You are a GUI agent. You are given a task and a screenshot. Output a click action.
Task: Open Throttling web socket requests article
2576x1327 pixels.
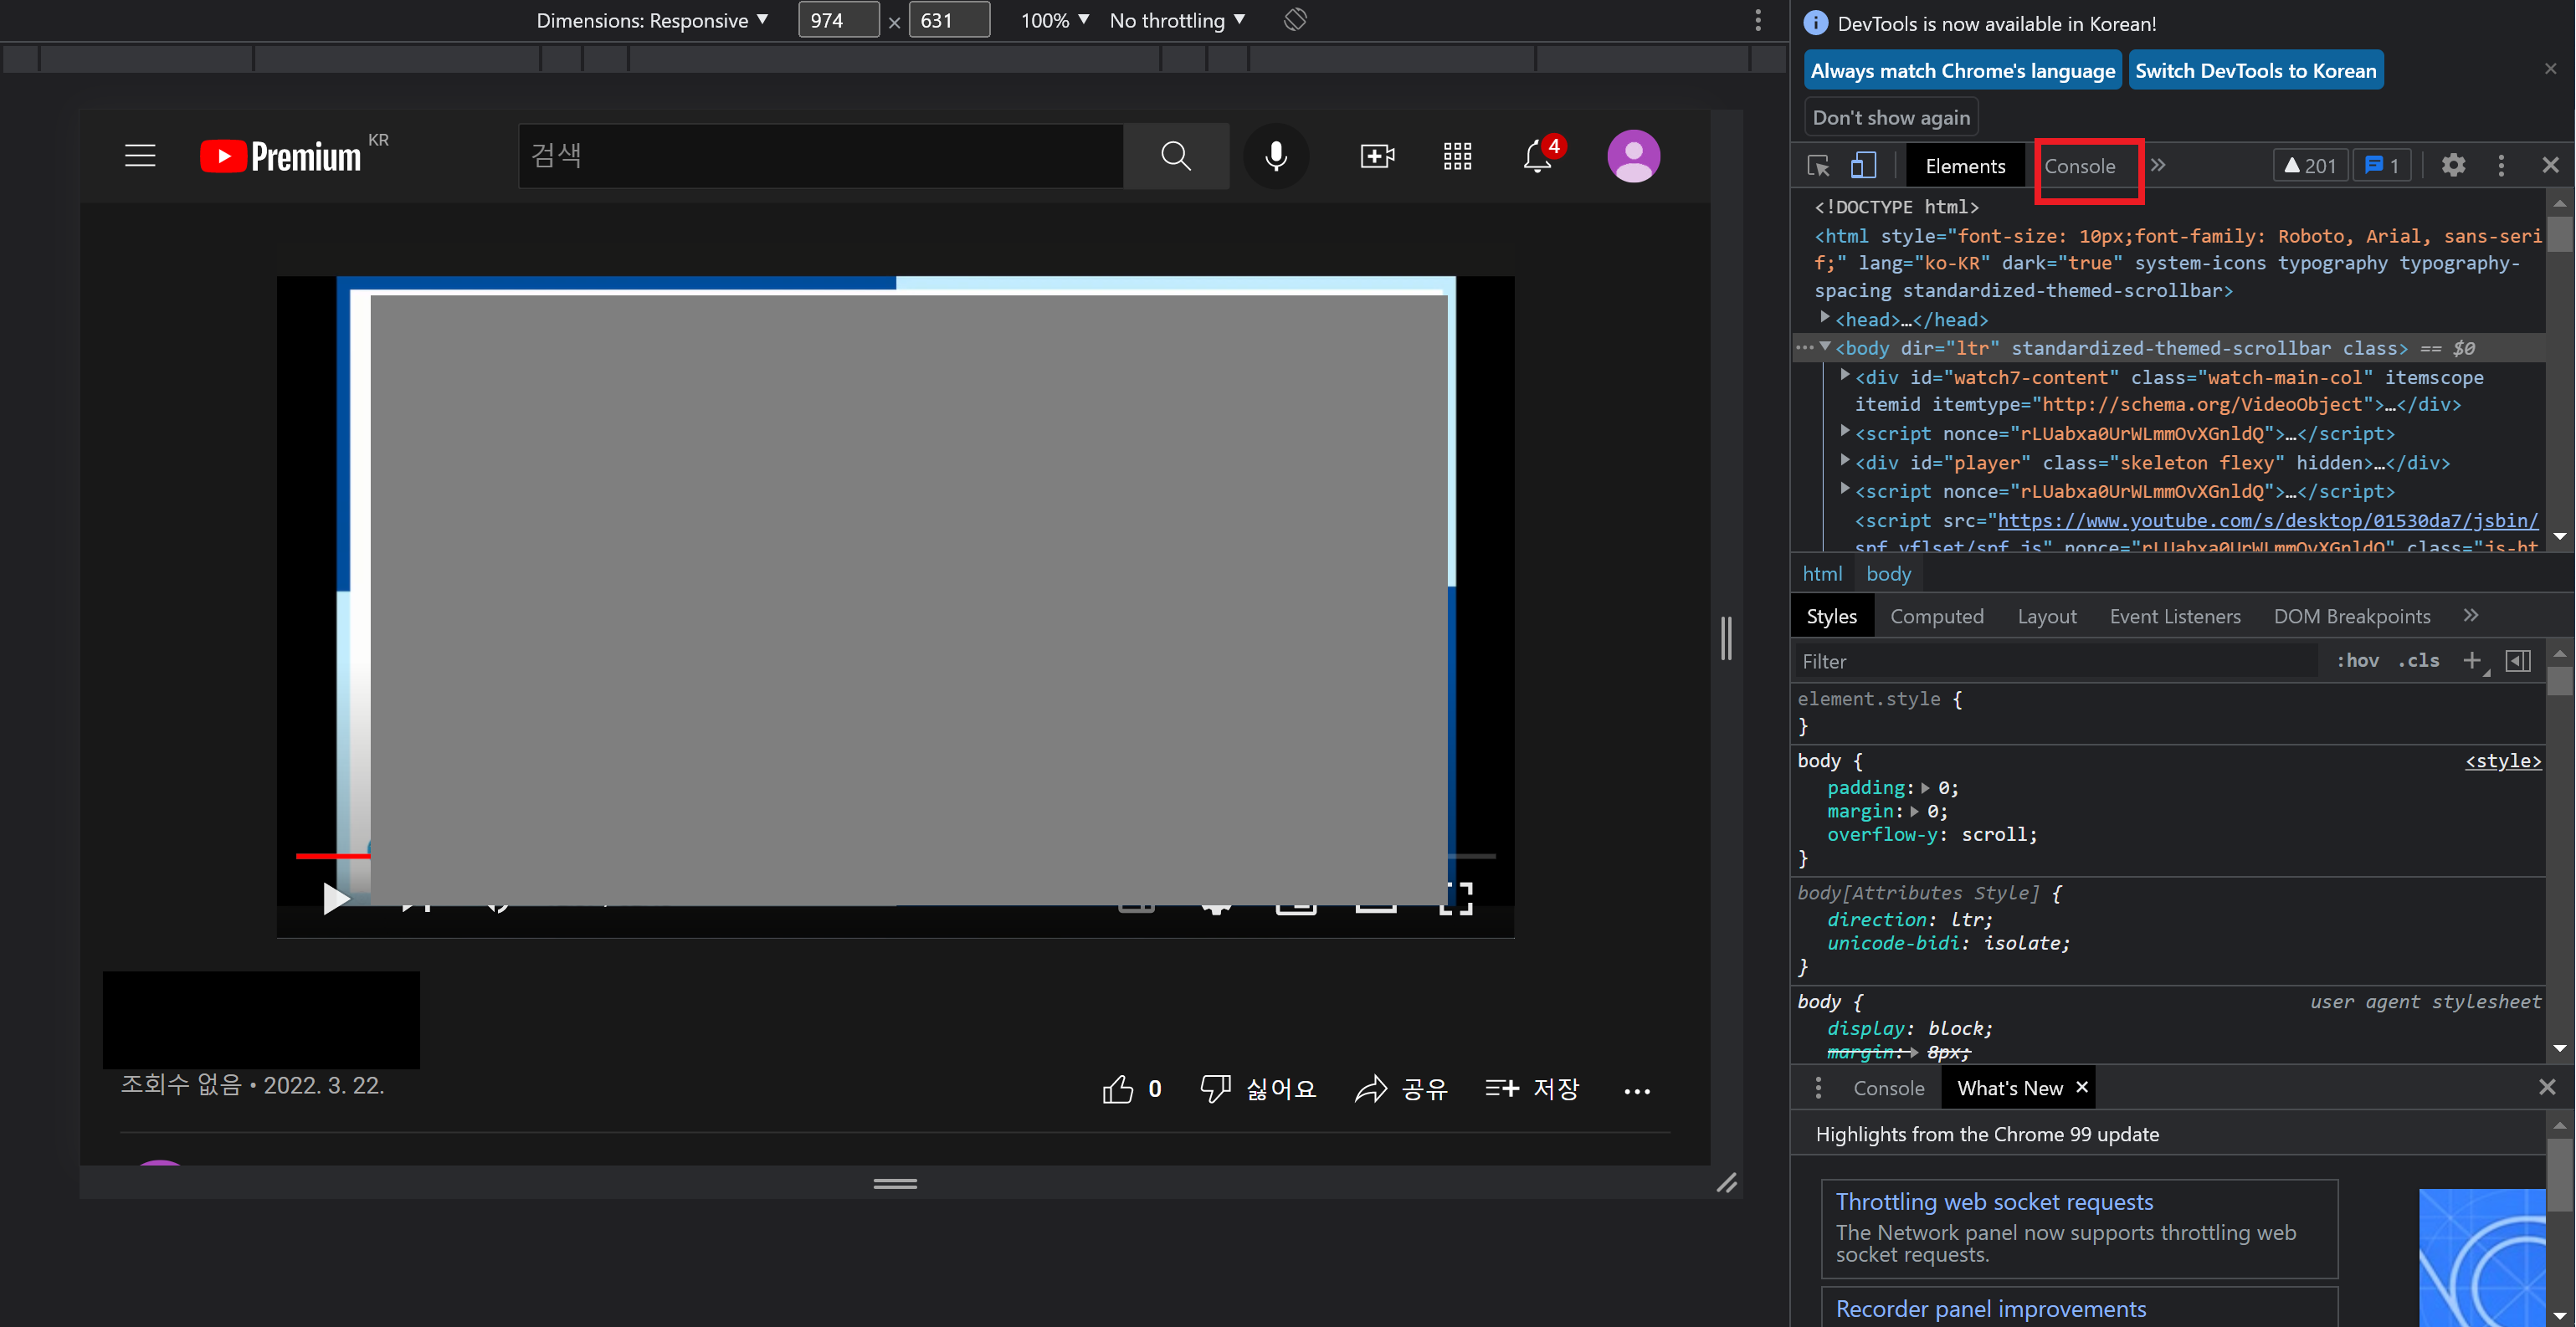point(1994,1202)
